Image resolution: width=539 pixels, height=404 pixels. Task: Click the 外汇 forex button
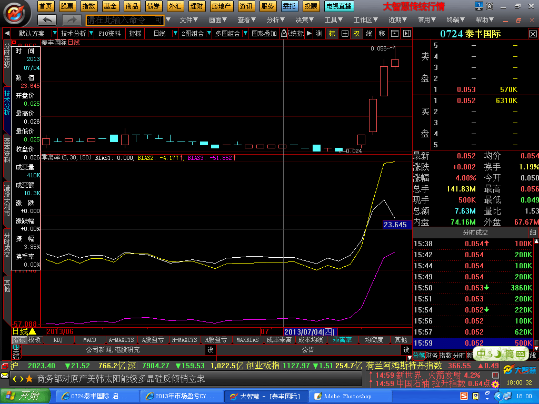coord(175,6)
